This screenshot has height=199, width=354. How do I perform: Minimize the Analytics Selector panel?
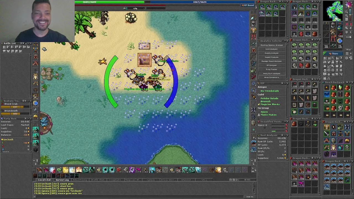tap(285, 41)
